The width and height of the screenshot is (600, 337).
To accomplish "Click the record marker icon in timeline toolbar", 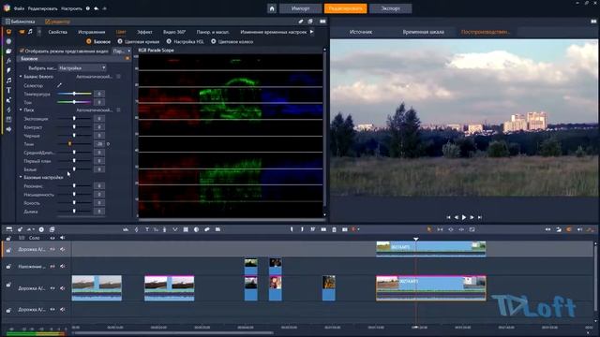I will [x=354, y=229].
